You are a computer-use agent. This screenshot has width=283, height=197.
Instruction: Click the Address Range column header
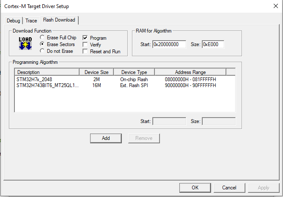190,72
